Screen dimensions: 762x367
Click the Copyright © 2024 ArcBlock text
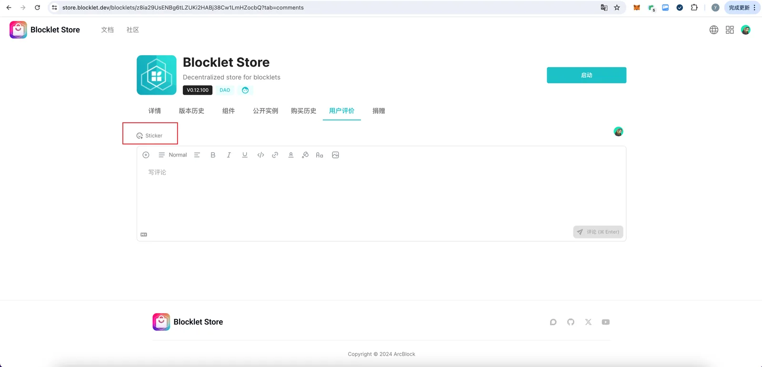point(381,354)
